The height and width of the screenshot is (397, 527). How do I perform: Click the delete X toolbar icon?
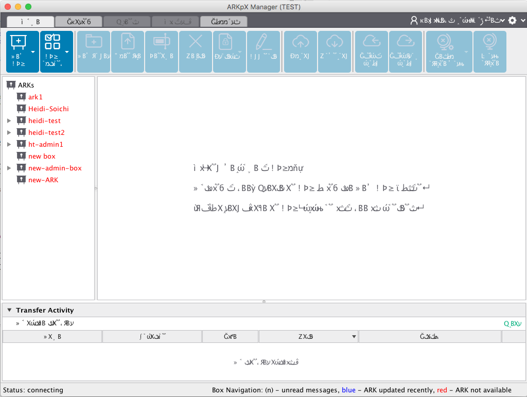click(x=195, y=42)
